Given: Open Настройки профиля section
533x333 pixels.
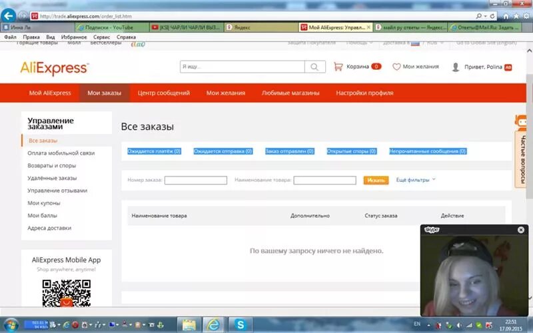Looking at the screenshot, I should click(364, 93).
